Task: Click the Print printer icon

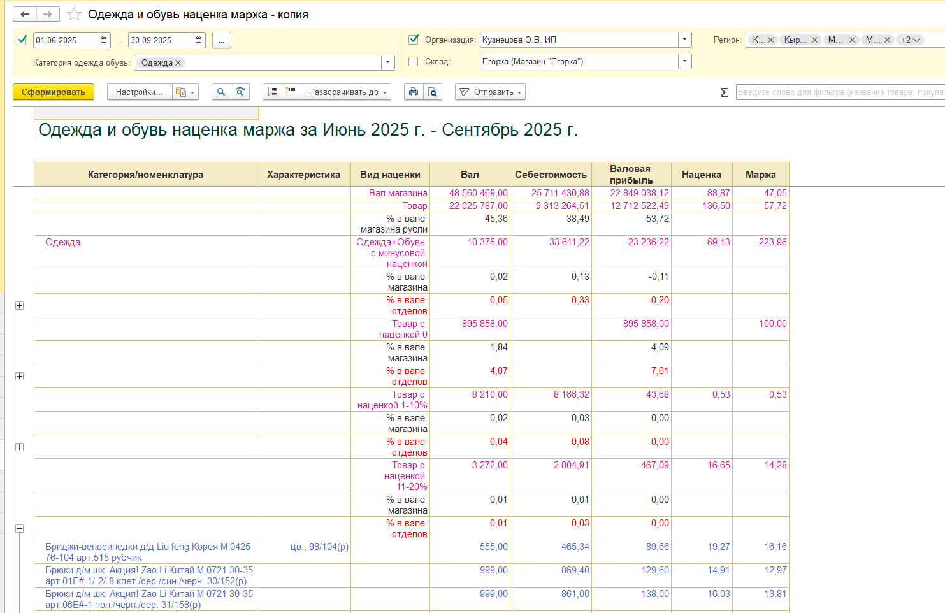Action: [x=414, y=92]
